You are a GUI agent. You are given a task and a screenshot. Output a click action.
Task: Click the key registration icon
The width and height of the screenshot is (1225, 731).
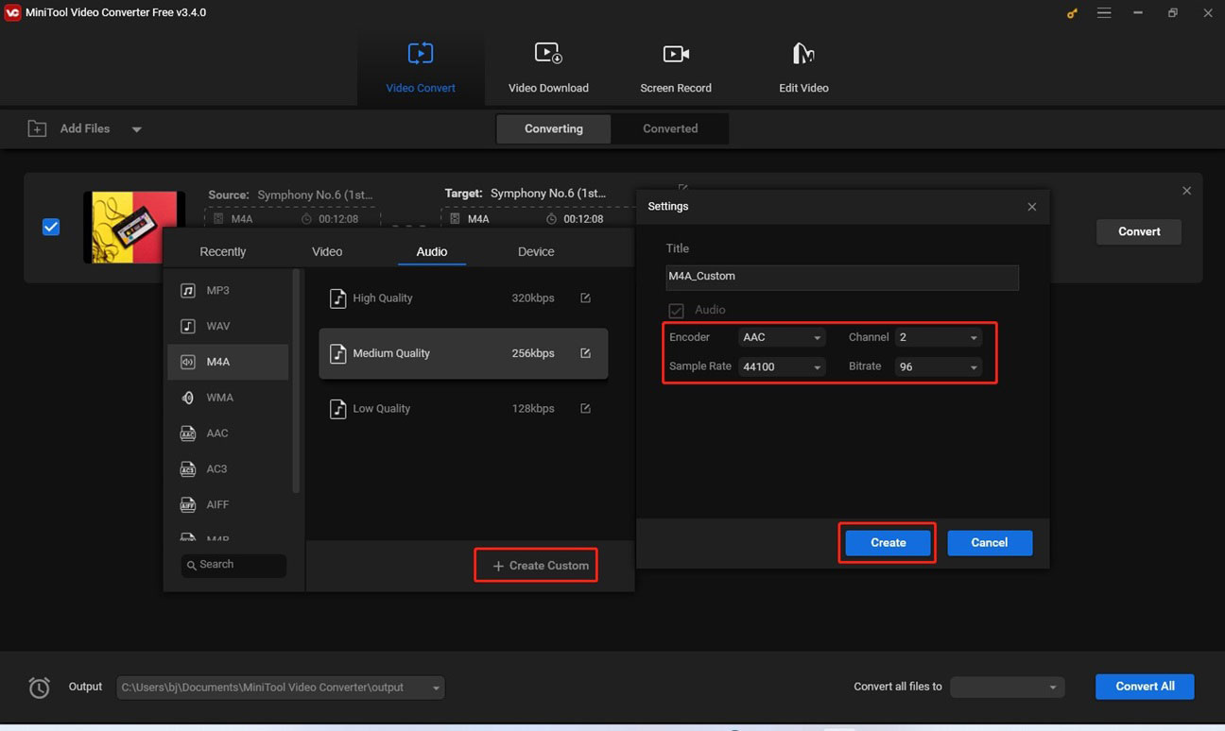tap(1072, 13)
